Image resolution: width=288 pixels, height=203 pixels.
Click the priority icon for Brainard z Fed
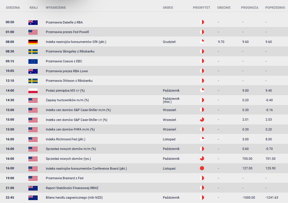[202, 178]
